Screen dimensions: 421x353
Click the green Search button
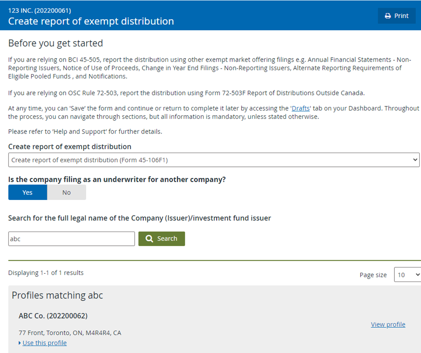(162, 239)
